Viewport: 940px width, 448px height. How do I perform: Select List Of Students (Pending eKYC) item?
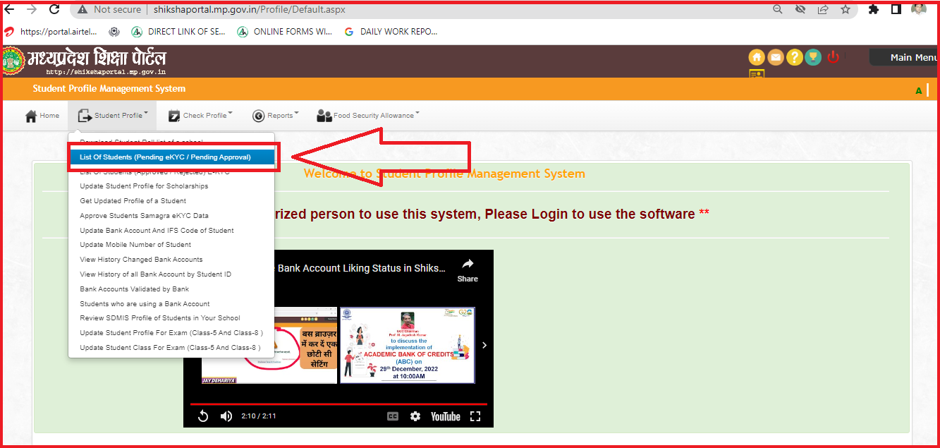[165, 157]
